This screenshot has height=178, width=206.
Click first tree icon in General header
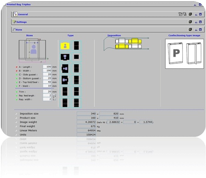click(180, 14)
